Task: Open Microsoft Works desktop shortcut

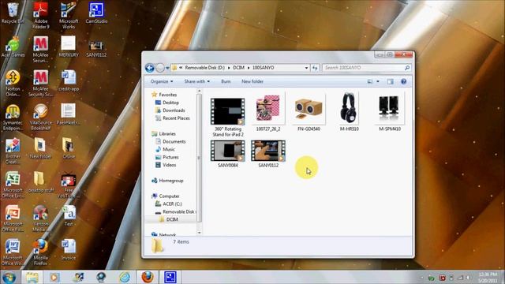Action: coord(69,15)
